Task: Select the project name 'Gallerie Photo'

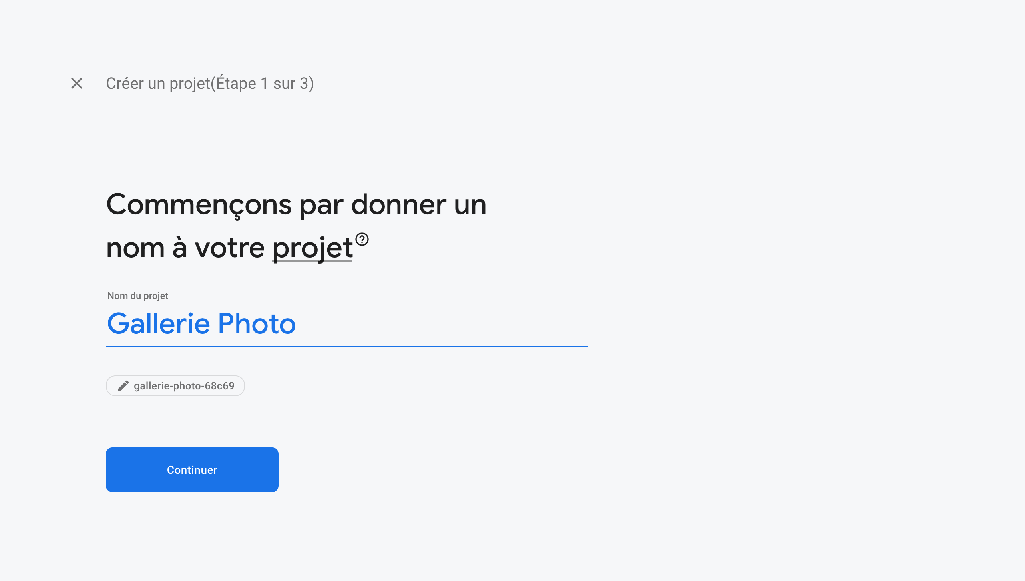Action: coord(201,323)
